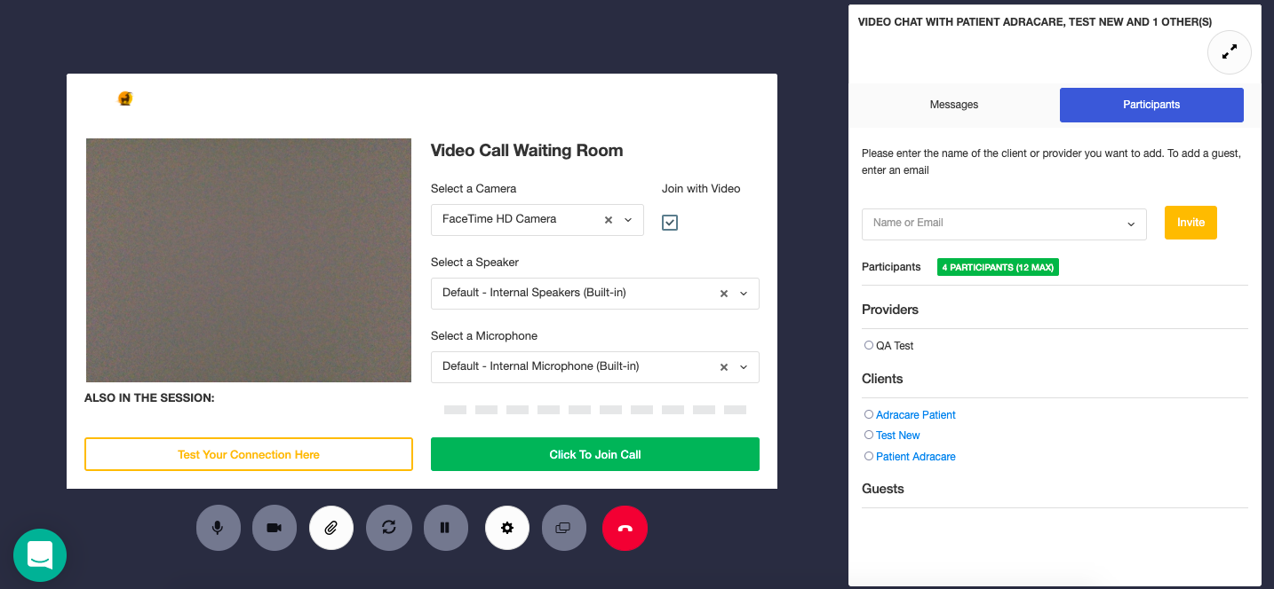Click the camera preview video
This screenshot has width=1274, height=589.
pyautogui.click(x=249, y=260)
